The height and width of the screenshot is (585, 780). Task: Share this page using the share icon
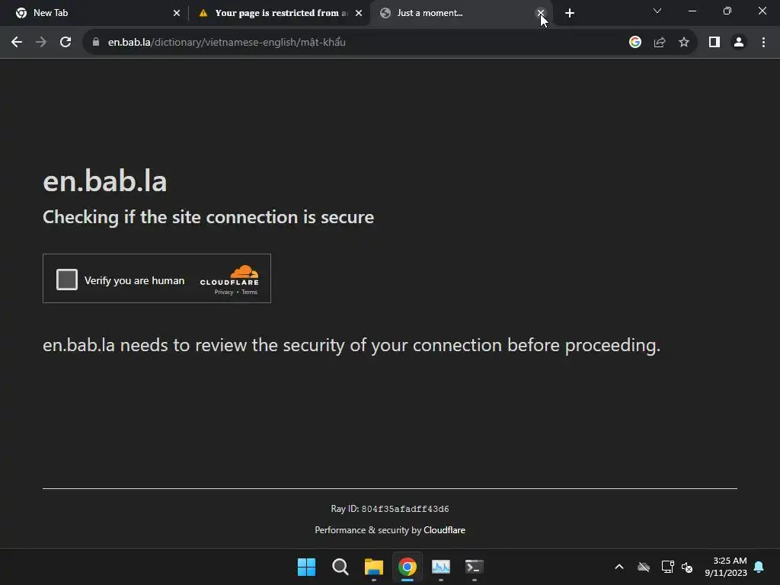point(660,43)
